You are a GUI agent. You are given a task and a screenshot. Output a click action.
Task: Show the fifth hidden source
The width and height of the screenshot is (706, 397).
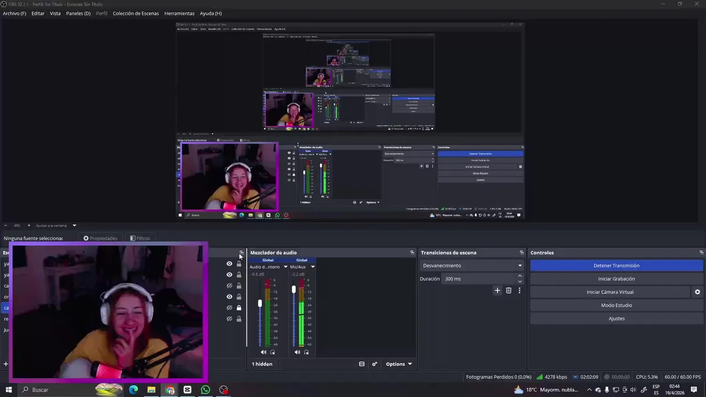pos(229,308)
